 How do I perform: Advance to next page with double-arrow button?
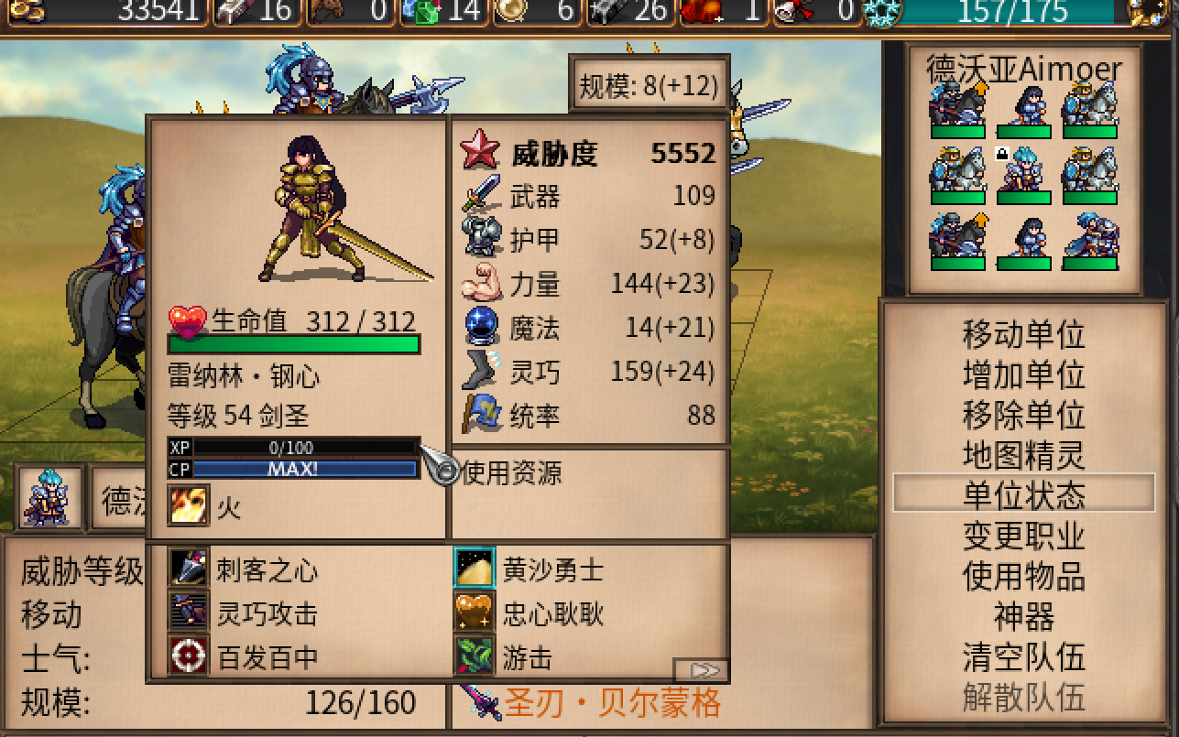point(701,669)
